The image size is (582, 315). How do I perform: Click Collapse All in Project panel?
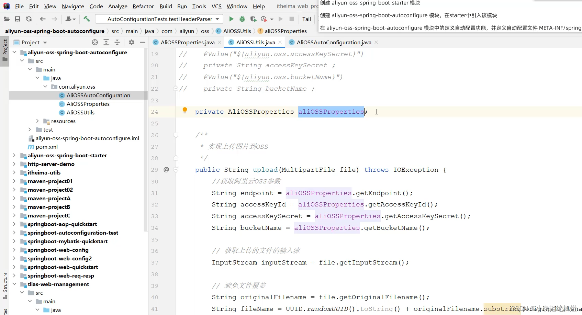pos(117,42)
